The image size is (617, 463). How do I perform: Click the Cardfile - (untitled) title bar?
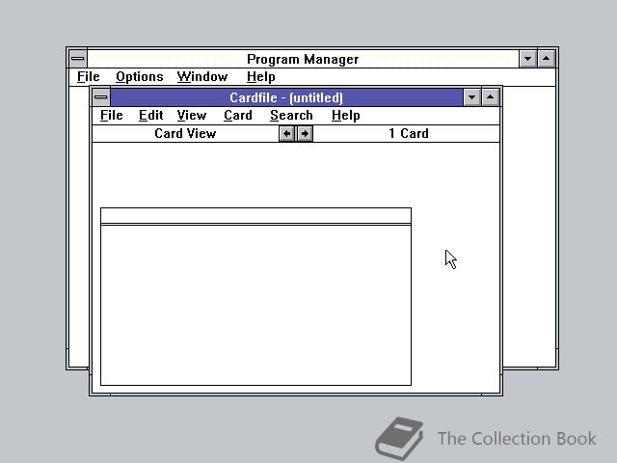[286, 97]
